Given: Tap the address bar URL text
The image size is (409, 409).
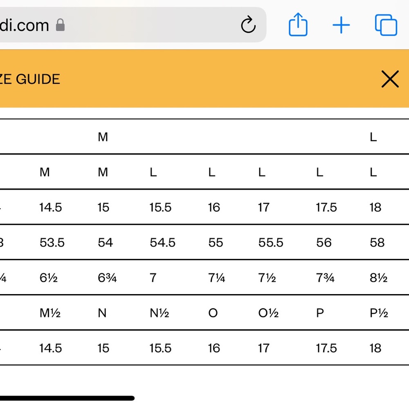Looking at the screenshot, I should tap(25, 25).
